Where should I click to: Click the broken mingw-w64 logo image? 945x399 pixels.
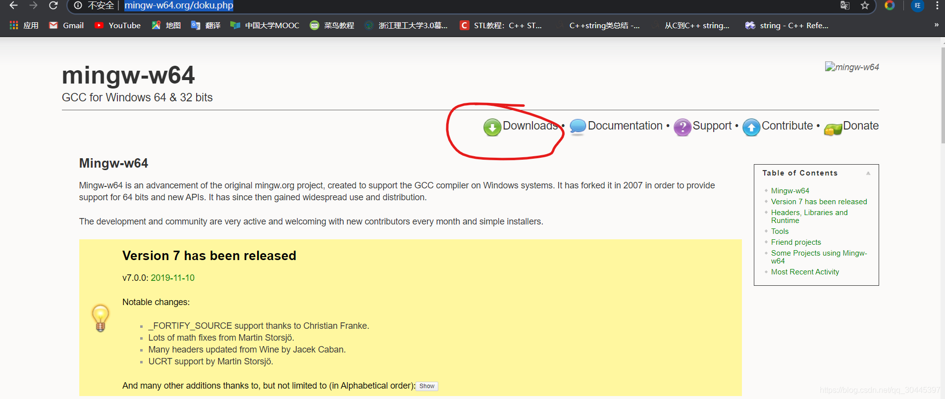point(852,67)
